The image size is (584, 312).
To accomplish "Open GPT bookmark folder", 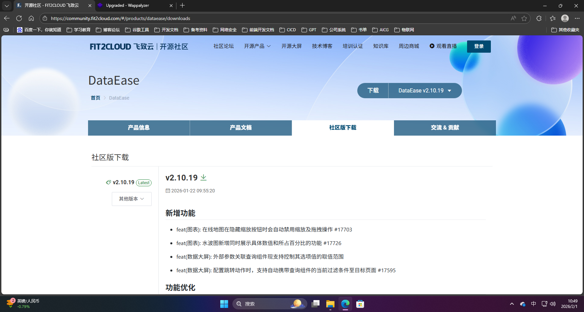I will [309, 30].
